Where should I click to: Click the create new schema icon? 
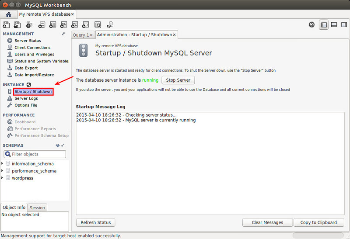pyautogui.click(x=42, y=24)
